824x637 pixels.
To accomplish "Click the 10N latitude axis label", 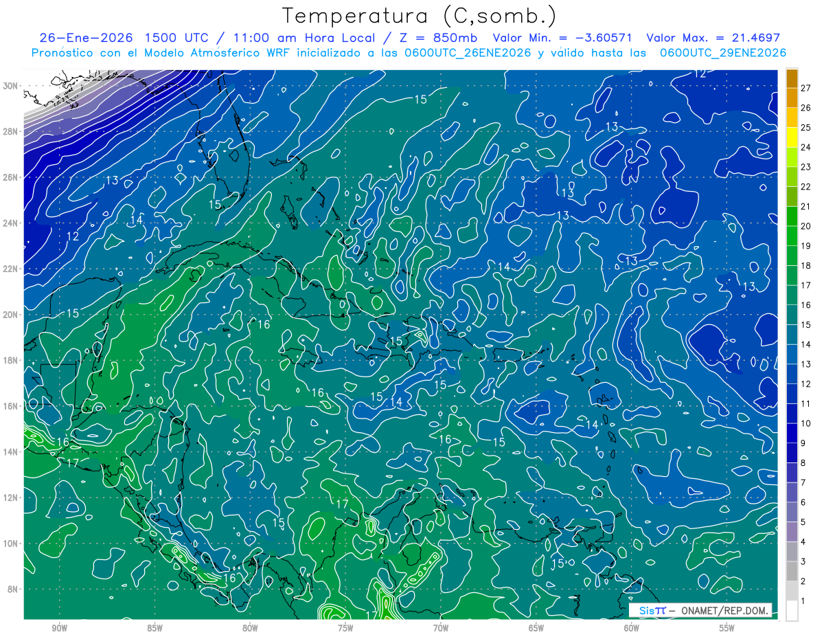I will (11, 544).
